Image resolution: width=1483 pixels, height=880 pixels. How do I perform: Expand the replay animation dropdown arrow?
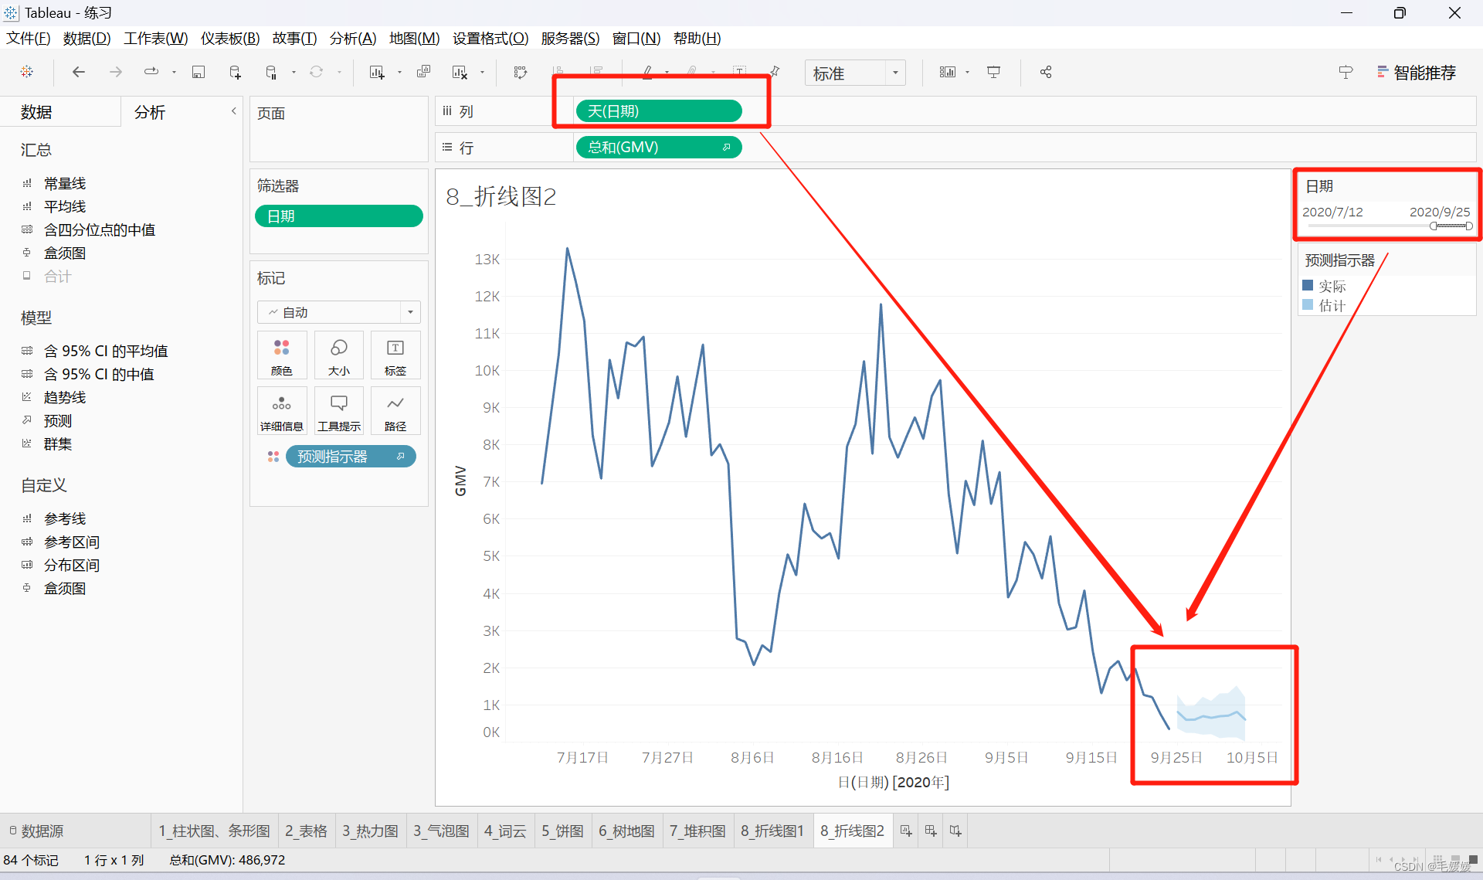coord(174,73)
